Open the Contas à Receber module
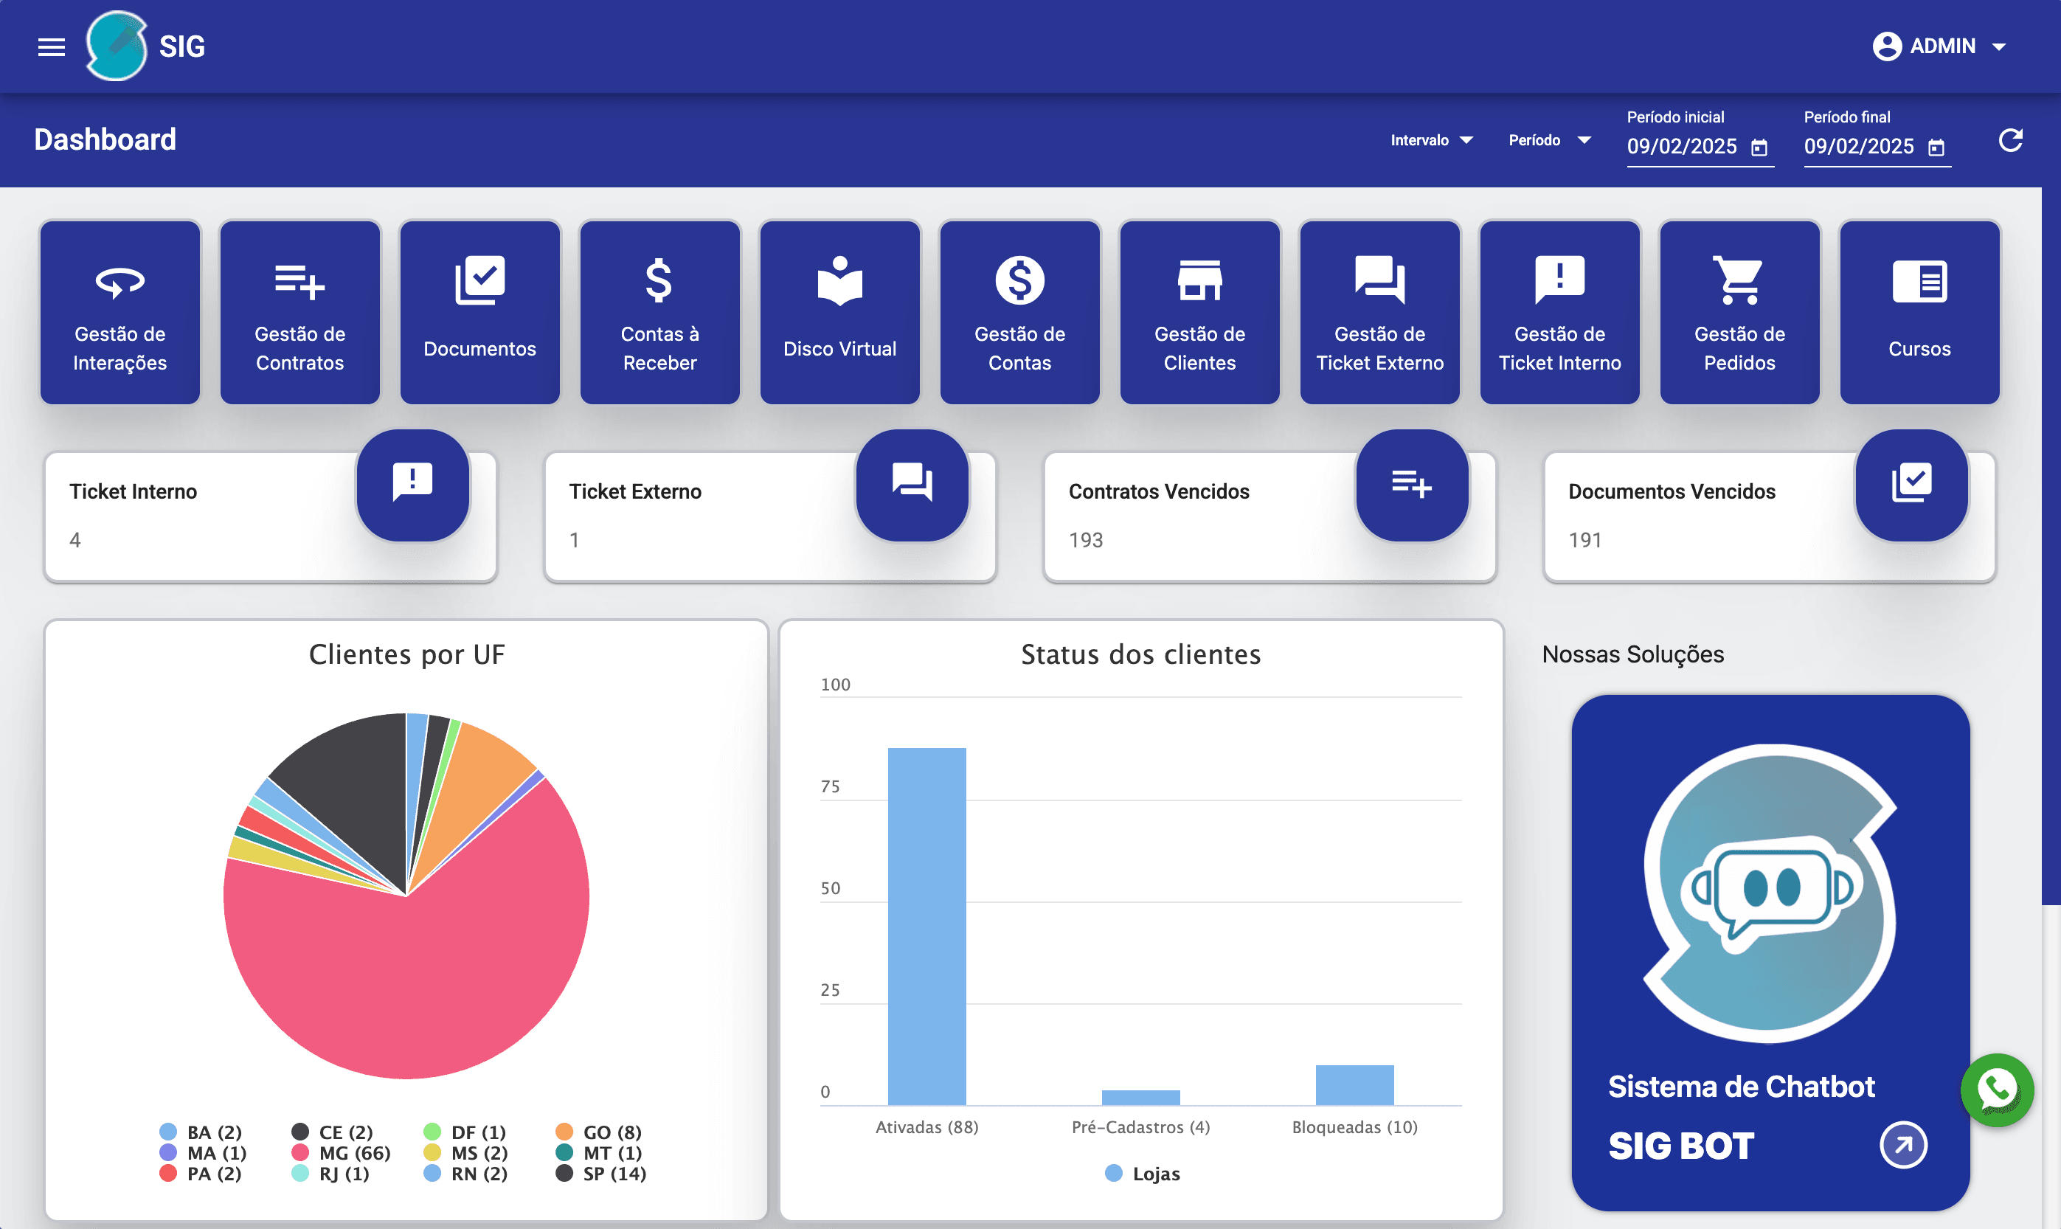This screenshot has height=1229, width=2061. click(659, 312)
